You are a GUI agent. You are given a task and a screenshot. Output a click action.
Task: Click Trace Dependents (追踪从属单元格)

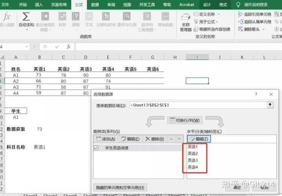pyautogui.click(x=255, y=22)
